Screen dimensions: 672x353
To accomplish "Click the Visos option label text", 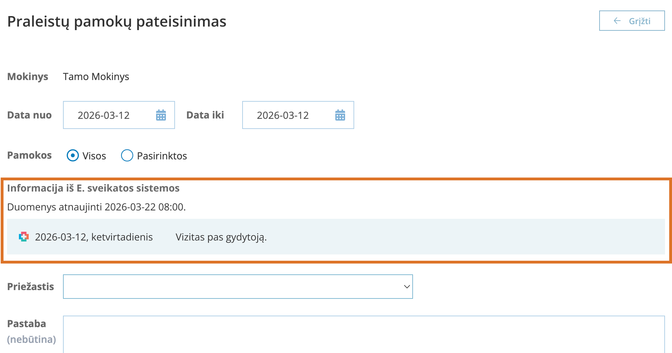I will (x=94, y=156).
